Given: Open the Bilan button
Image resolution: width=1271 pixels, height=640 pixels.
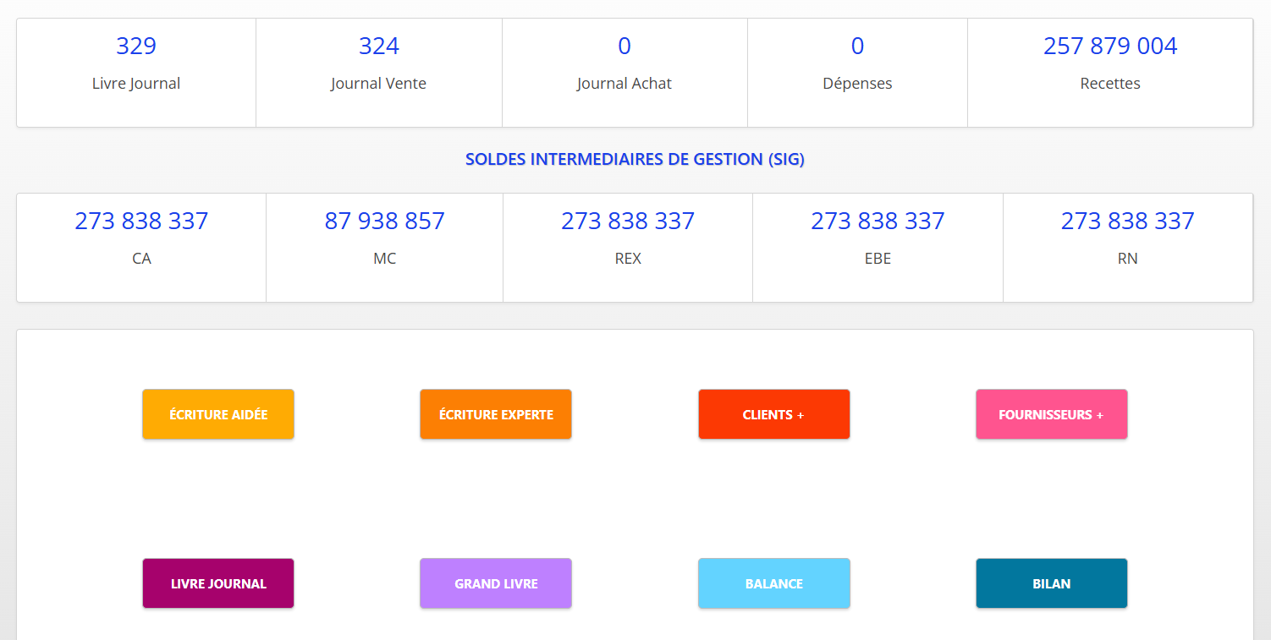Looking at the screenshot, I should (1051, 583).
